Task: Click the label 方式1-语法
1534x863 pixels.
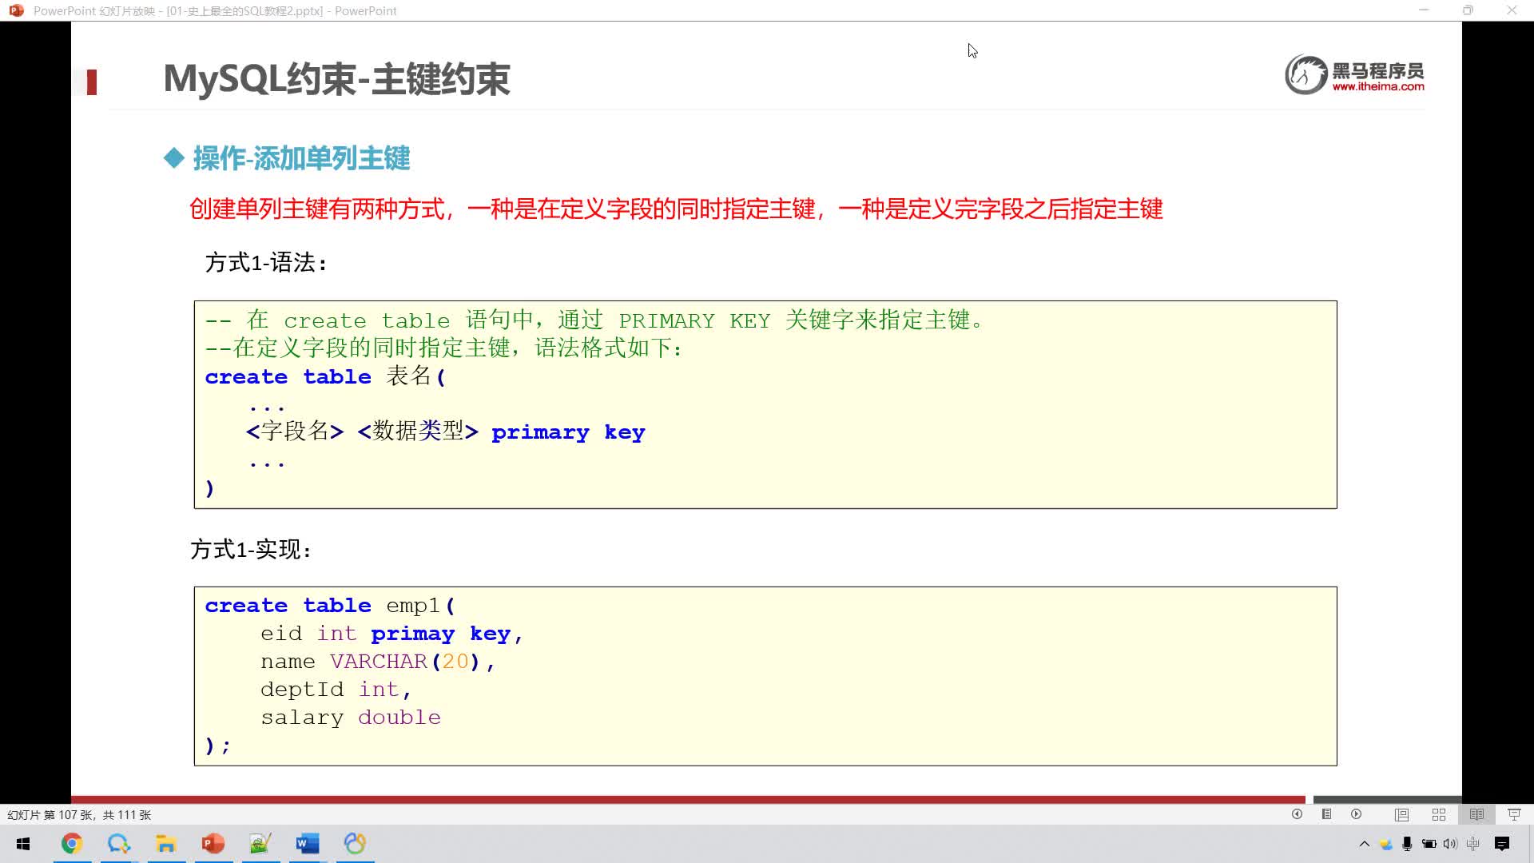Action: point(266,262)
